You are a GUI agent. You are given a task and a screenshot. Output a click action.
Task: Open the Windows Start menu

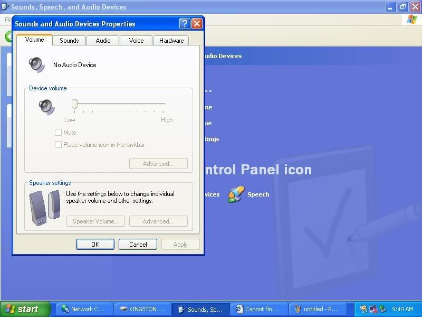click(25, 309)
